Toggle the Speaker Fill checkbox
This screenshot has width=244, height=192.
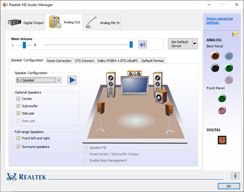(x=86, y=148)
